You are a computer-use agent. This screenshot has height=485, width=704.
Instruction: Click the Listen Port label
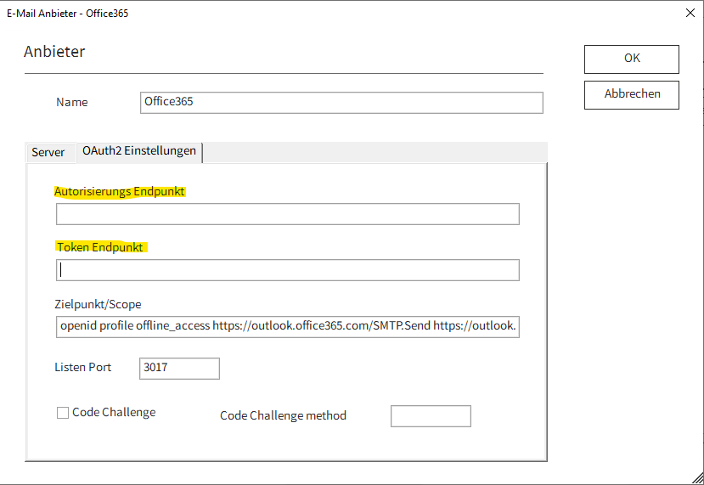tap(83, 367)
